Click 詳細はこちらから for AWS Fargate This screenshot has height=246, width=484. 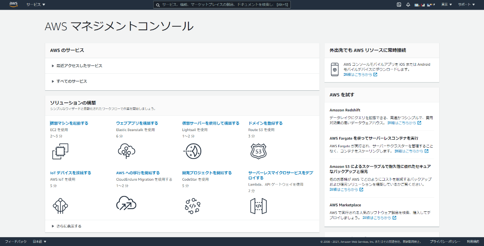(x=409, y=151)
